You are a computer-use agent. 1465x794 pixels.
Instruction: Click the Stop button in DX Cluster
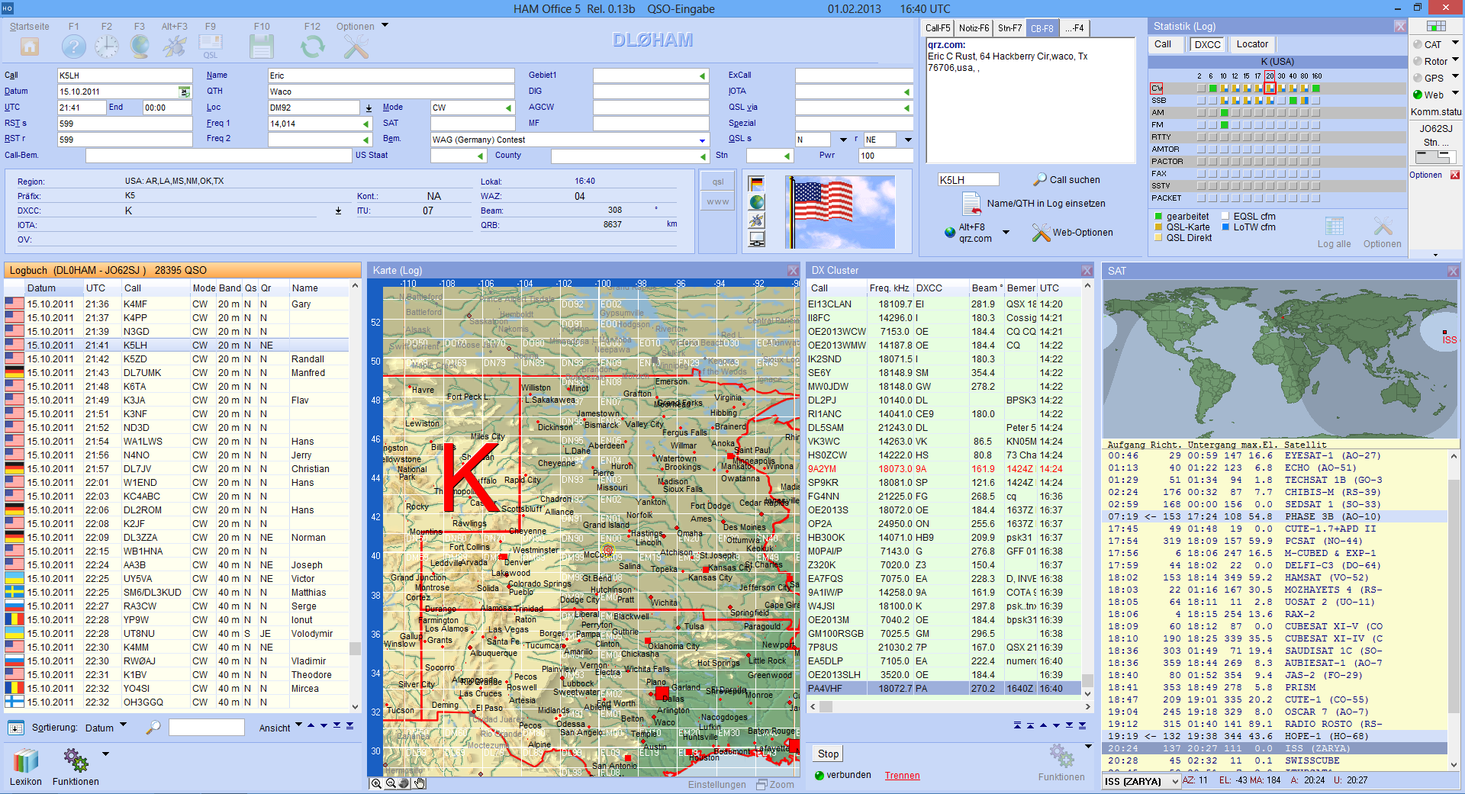coord(828,754)
